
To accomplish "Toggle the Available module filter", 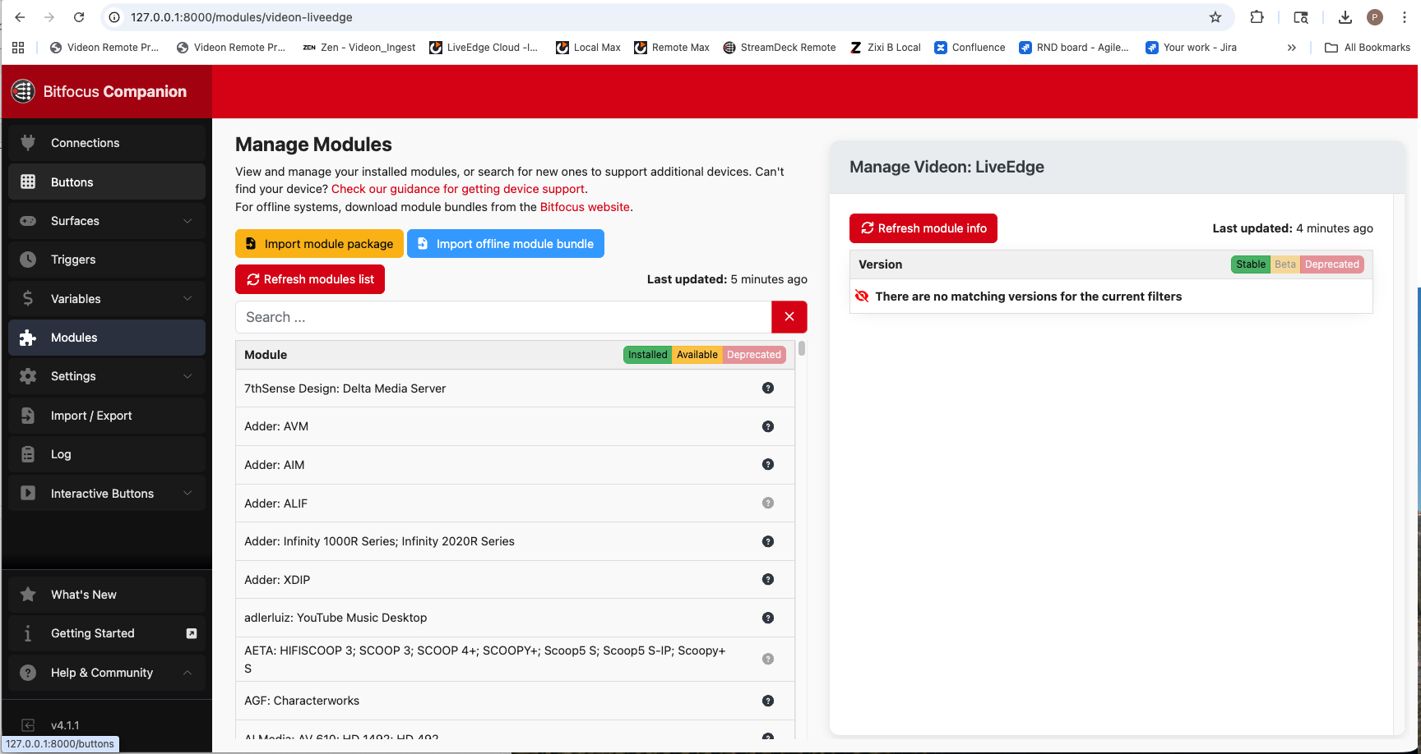I will click(x=697, y=355).
